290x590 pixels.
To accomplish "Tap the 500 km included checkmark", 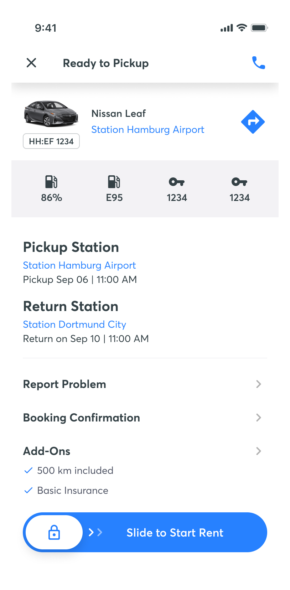I will coord(28,471).
